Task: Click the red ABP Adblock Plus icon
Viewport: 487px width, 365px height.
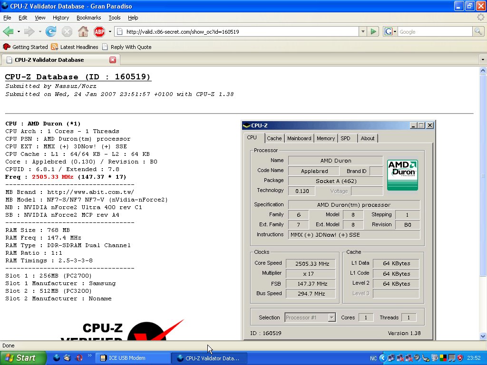Action: [x=99, y=31]
